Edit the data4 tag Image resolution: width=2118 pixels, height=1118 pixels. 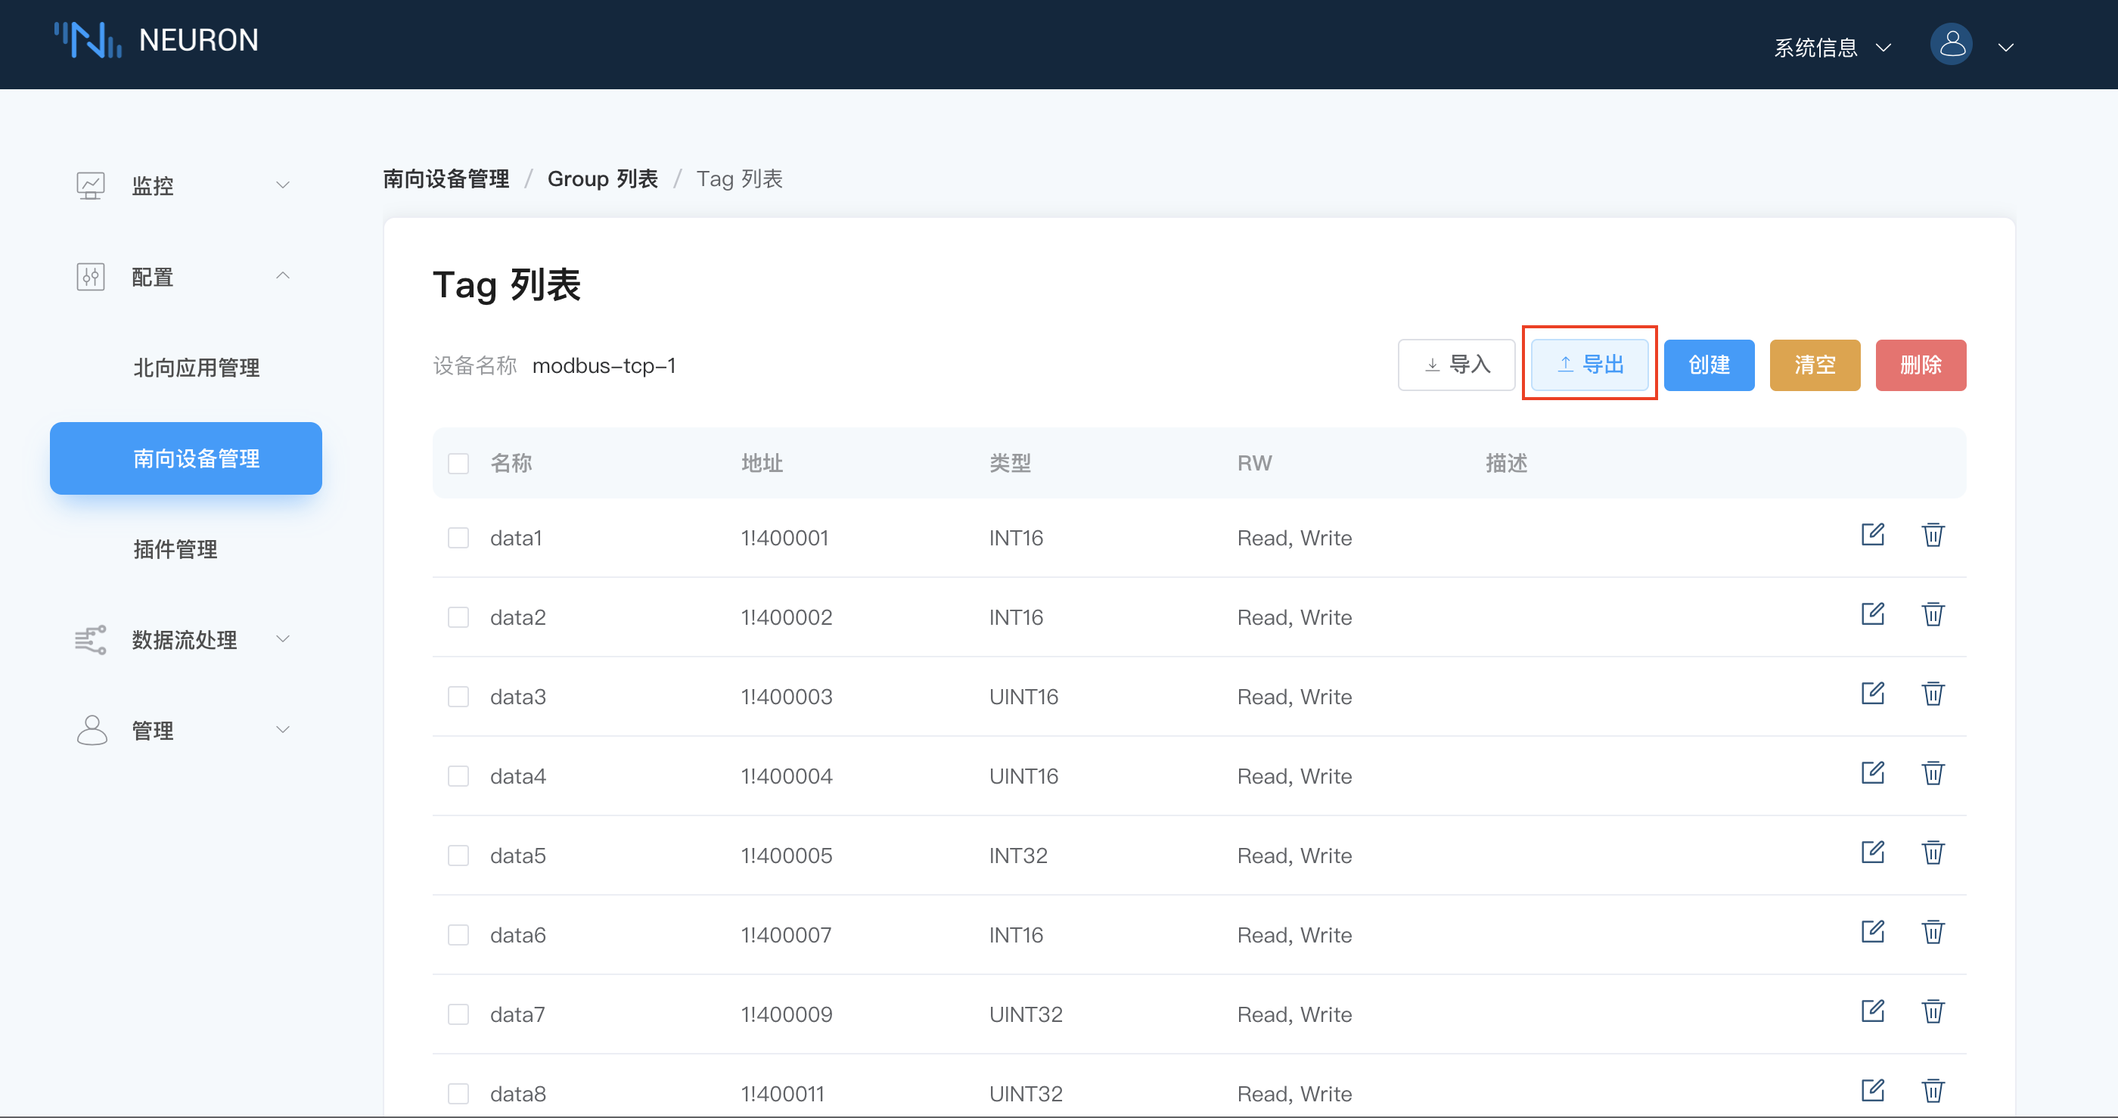(x=1872, y=774)
